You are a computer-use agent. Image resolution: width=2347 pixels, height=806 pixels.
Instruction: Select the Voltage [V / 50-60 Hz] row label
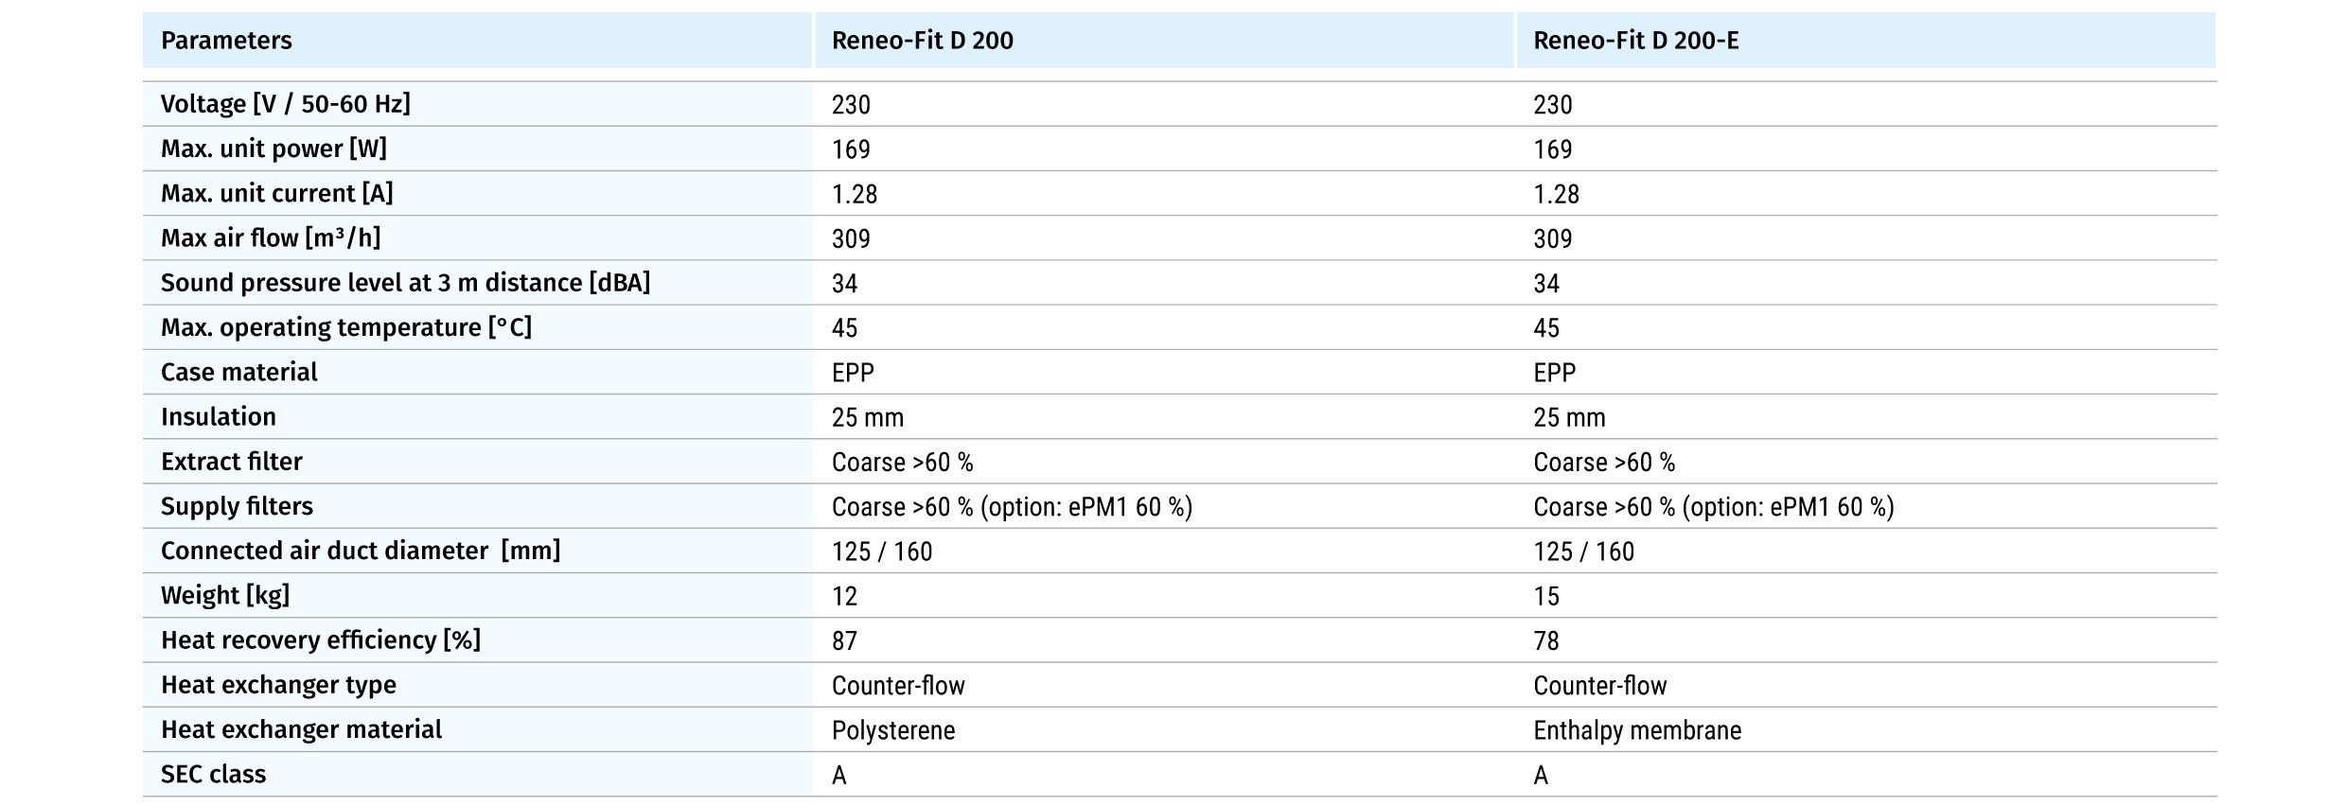[285, 104]
